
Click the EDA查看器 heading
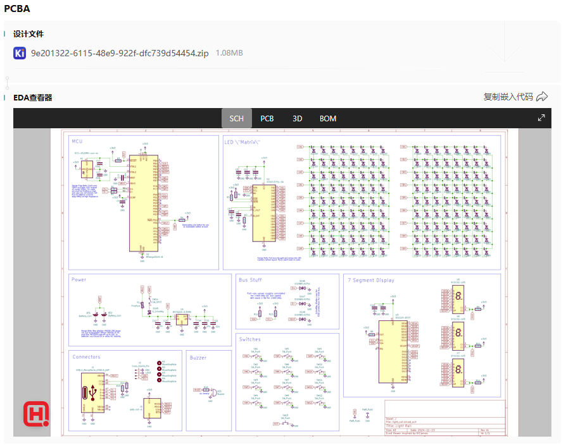pos(32,97)
